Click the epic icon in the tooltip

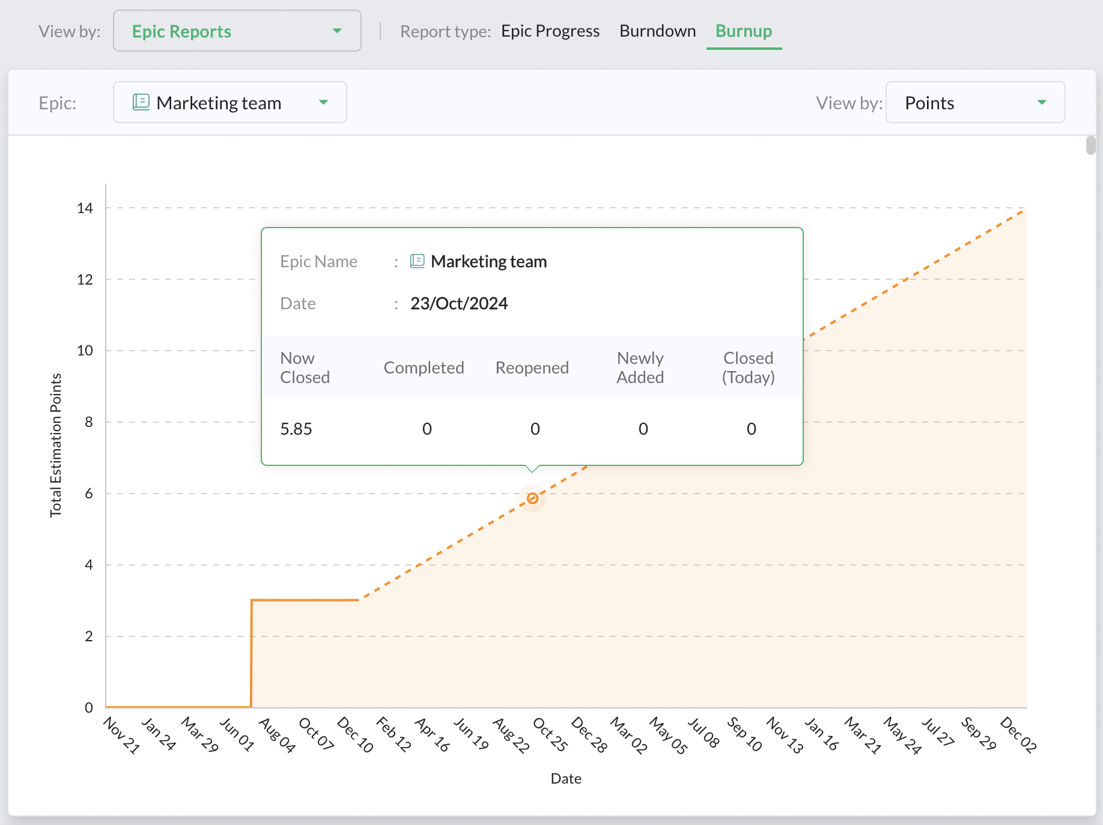[417, 261]
